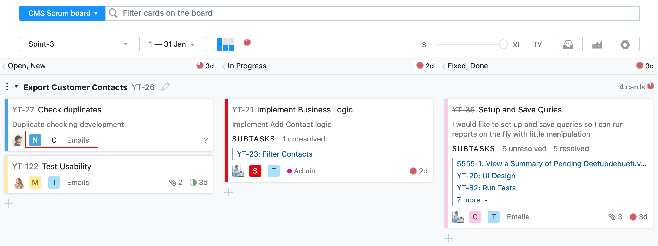Set card size to S
The image size is (658, 246).
[x=424, y=45]
